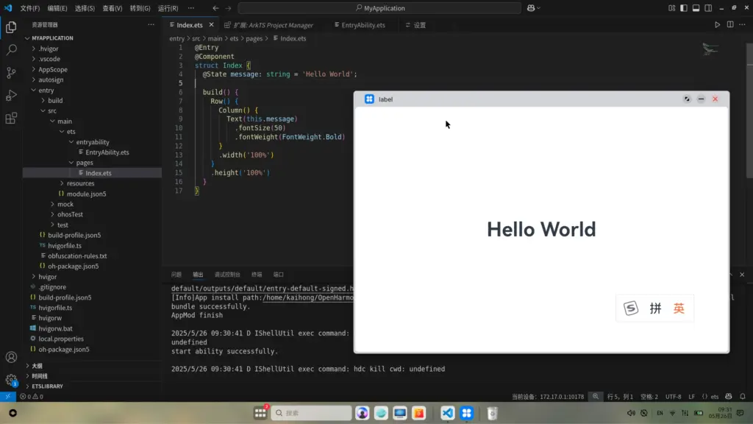This screenshot has width=753, height=424.
Task: Open Run and Debug view
Action: [x=11, y=96]
